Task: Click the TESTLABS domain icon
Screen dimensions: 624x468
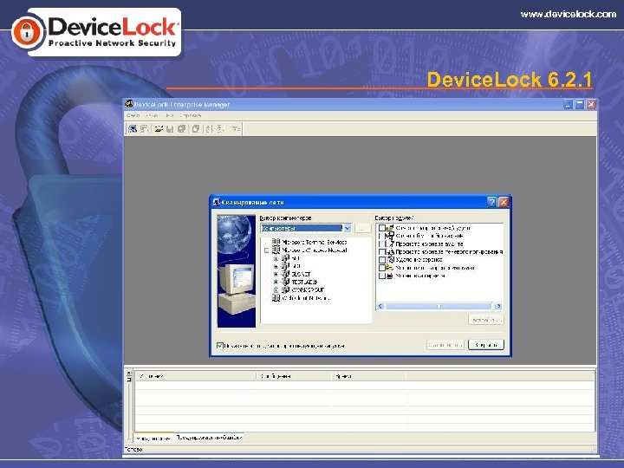Action: pyautogui.click(x=286, y=282)
